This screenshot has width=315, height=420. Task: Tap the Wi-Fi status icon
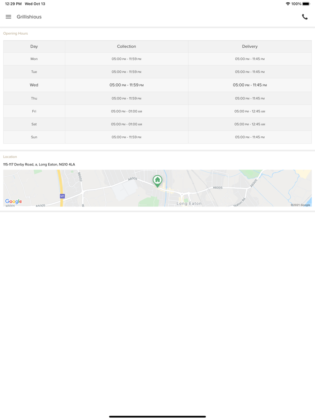[288, 4]
